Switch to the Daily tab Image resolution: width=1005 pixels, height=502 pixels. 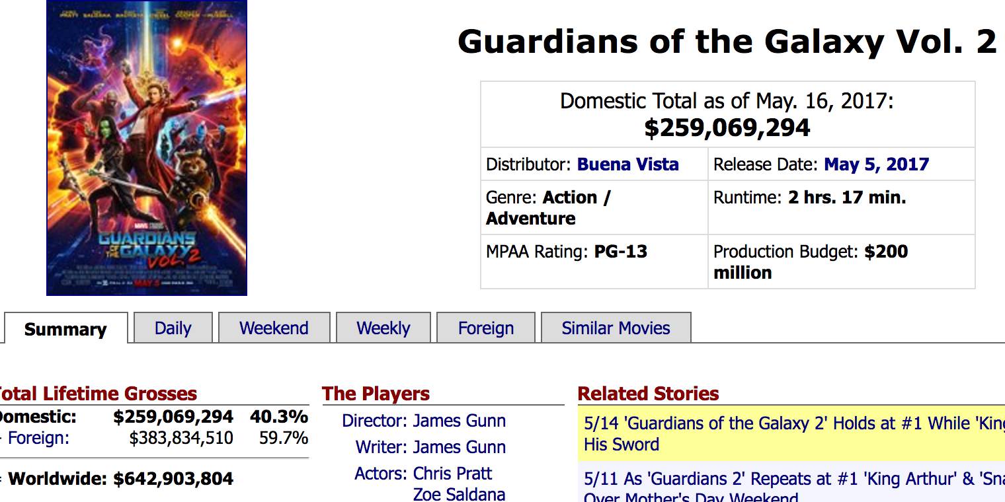(x=173, y=328)
